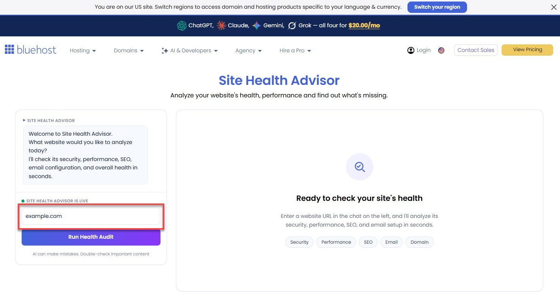Click the Switch your region button

tap(437, 7)
